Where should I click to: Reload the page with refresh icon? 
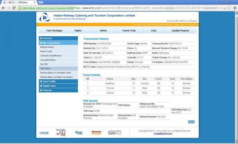coord(14,8)
